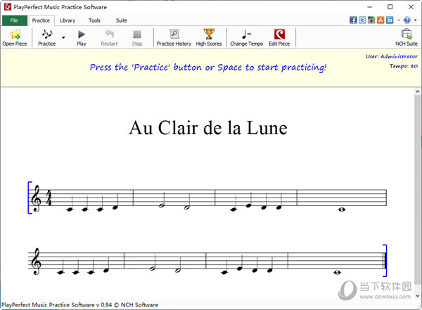Click the Tempo: 80 label
422x310 pixels.
coord(404,66)
